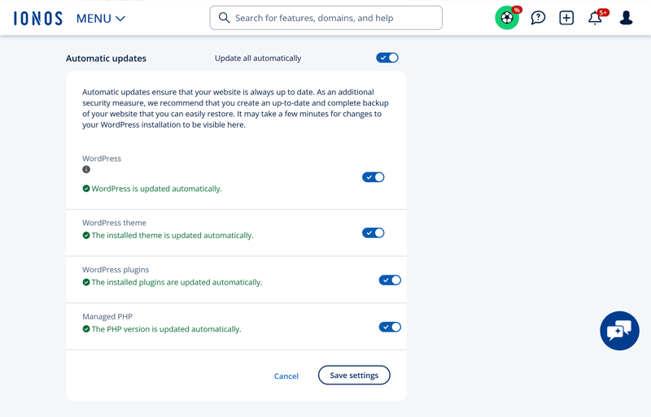The height and width of the screenshot is (417, 651).
Task: Turn off WordPress theme update toggle
Action: click(x=374, y=232)
